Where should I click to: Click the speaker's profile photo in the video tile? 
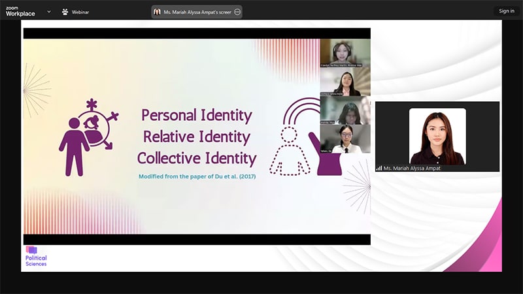(437, 136)
